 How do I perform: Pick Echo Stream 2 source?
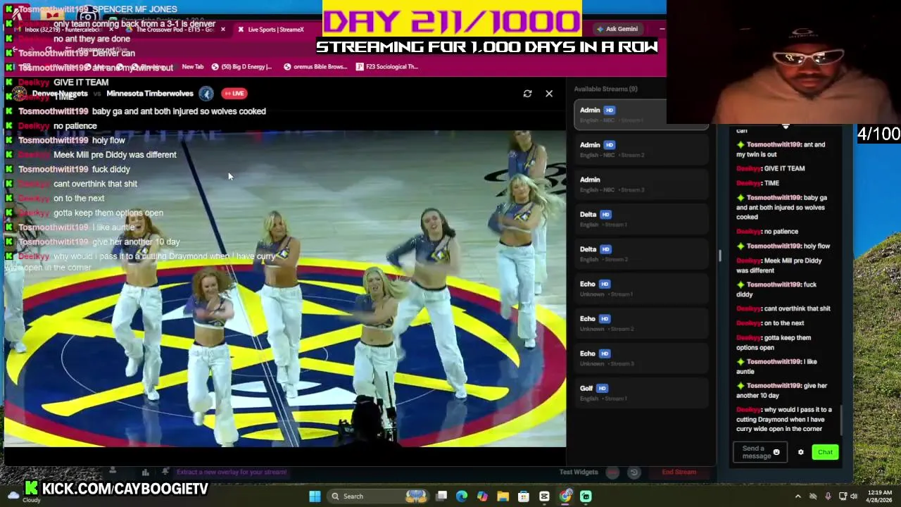click(x=641, y=323)
